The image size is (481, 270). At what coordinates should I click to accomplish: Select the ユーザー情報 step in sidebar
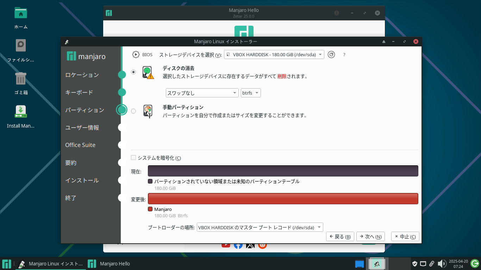click(82, 128)
